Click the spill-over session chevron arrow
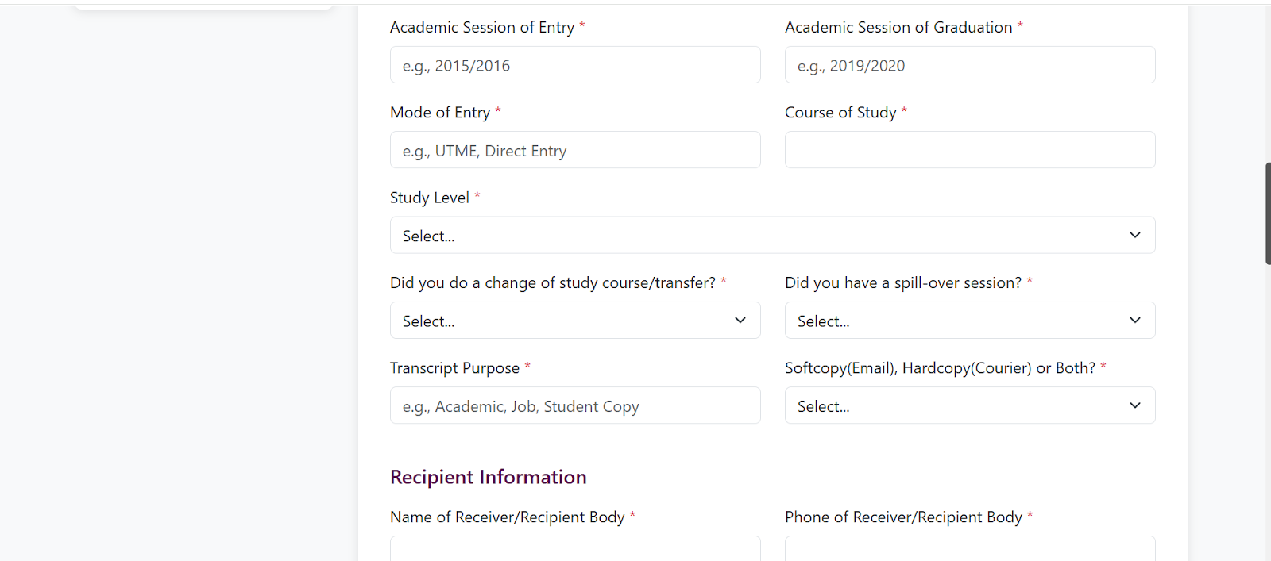The width and height of the screenshot is (1271, 561). (1134, 321)
